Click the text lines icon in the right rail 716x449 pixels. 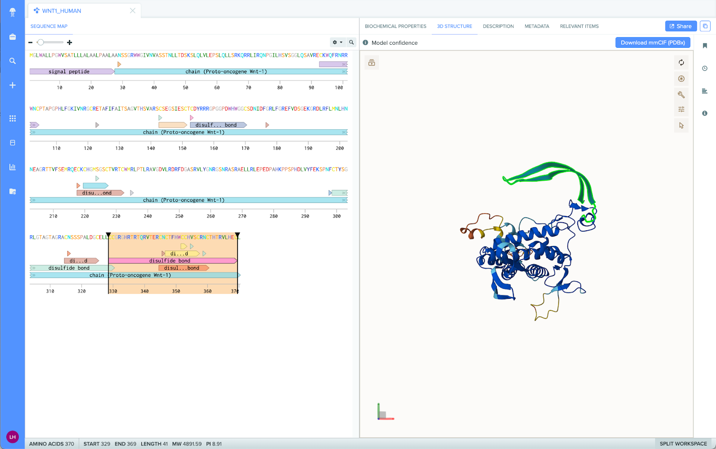point(705,91)
